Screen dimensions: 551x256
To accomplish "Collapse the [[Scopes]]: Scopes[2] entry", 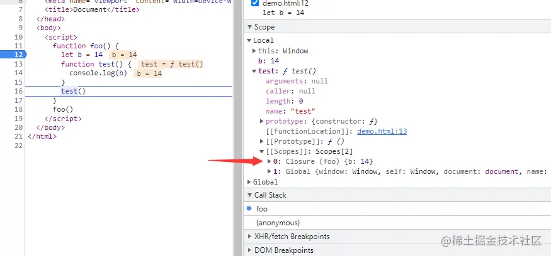I will (x=262, y=151).
